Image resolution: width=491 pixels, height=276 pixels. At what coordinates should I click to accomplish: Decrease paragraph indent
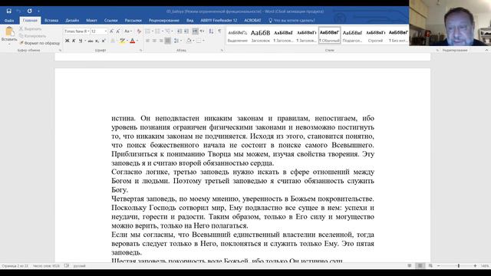click(x=180, y=31)
